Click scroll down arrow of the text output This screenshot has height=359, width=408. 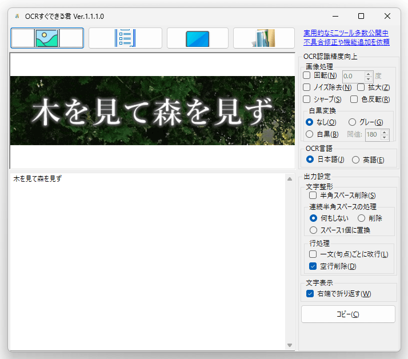click(x=290, y=345)
